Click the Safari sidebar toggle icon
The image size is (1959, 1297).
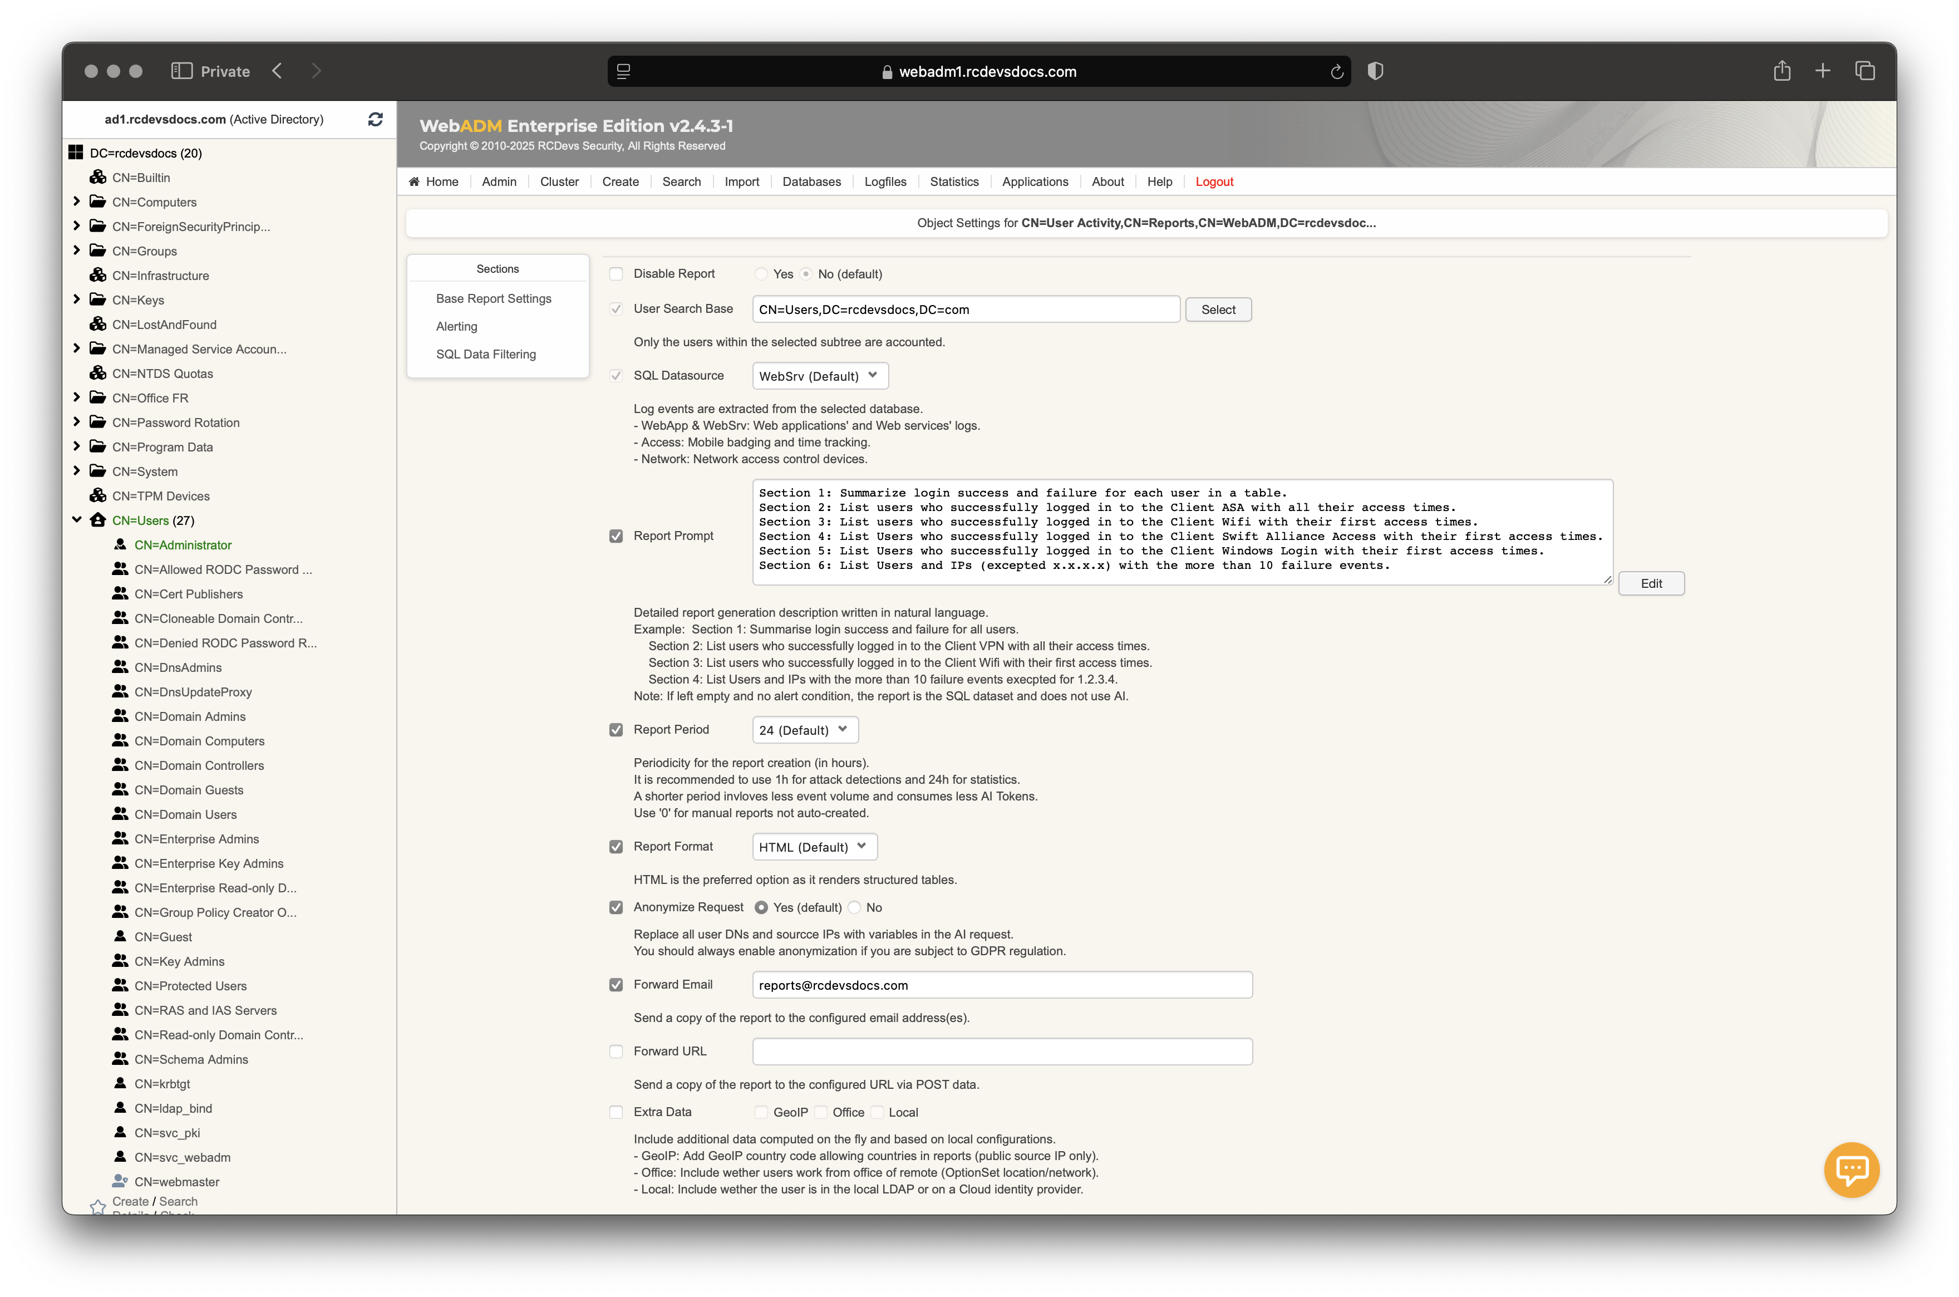(181, 71)
